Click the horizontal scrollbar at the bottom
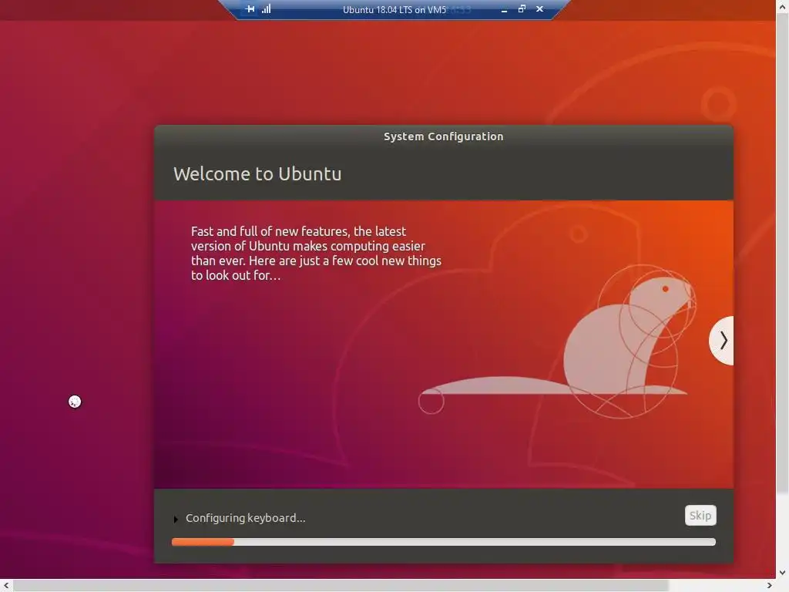The width and height of the screenshot is (789, 592). coord(341,586)
